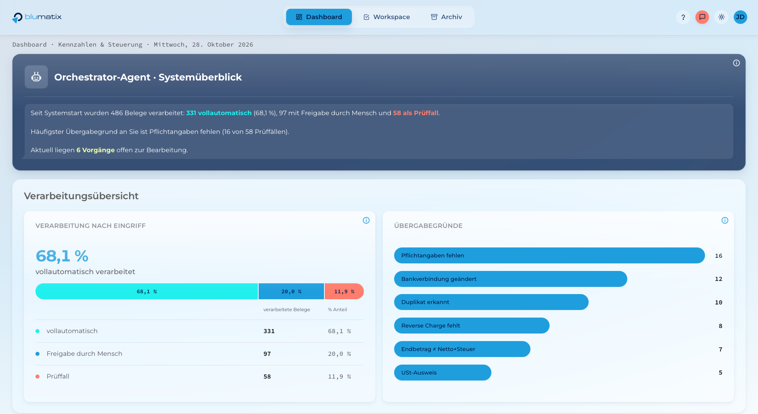Click the 'Kennzahlen & Steuerung' breadcrumb text
Image resolution: width=758 pixels, height=414 pixels.
(100, 45)
